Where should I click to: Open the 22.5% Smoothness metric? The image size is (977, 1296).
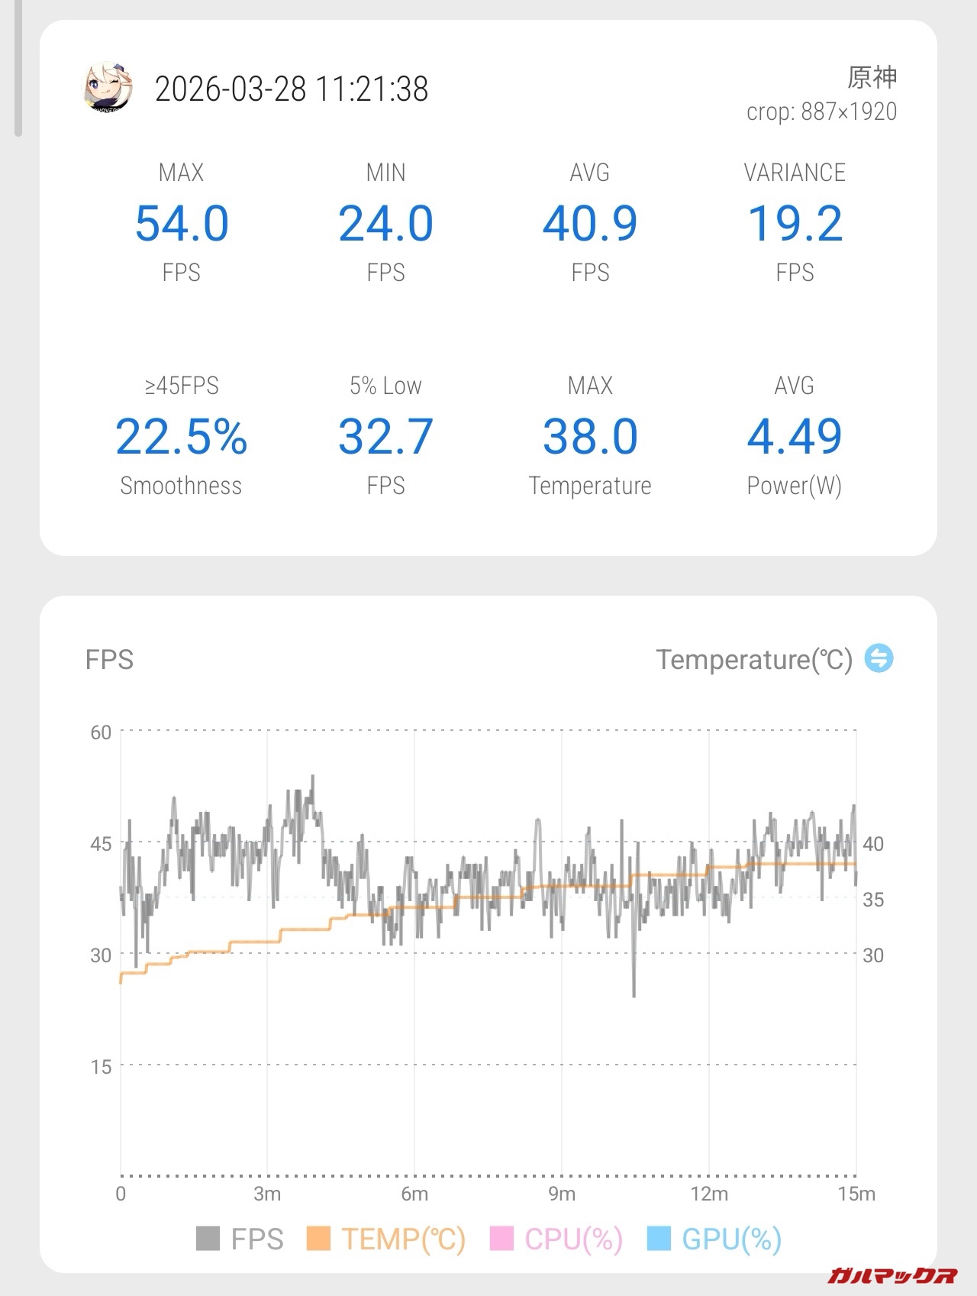tap(182, 437)
